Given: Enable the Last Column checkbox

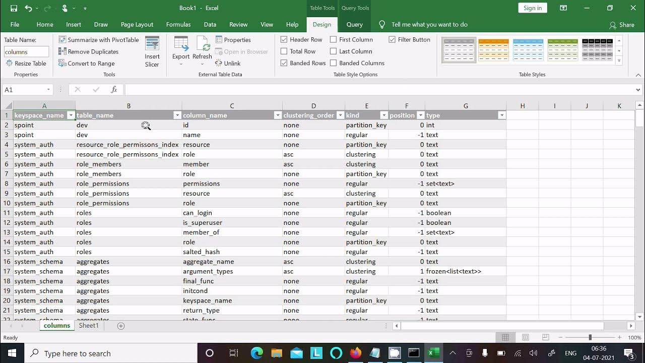Looking at the screenshot, I should [x=333, y=51].
